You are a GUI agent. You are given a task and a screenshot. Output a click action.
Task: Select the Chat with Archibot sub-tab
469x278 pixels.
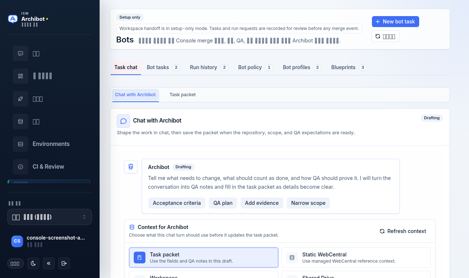(135, 95)
